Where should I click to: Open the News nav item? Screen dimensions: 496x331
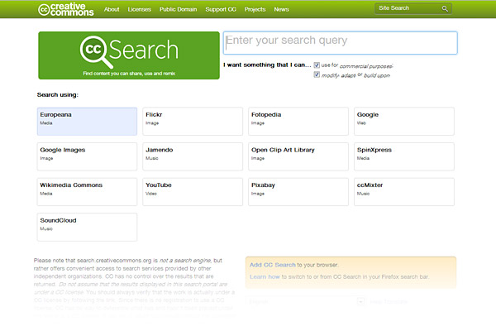[282, 9]
